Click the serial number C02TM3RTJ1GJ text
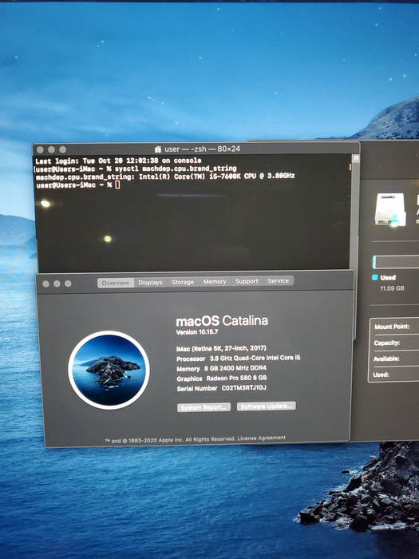Screen dimensions: 419x559 pos(244,388)
